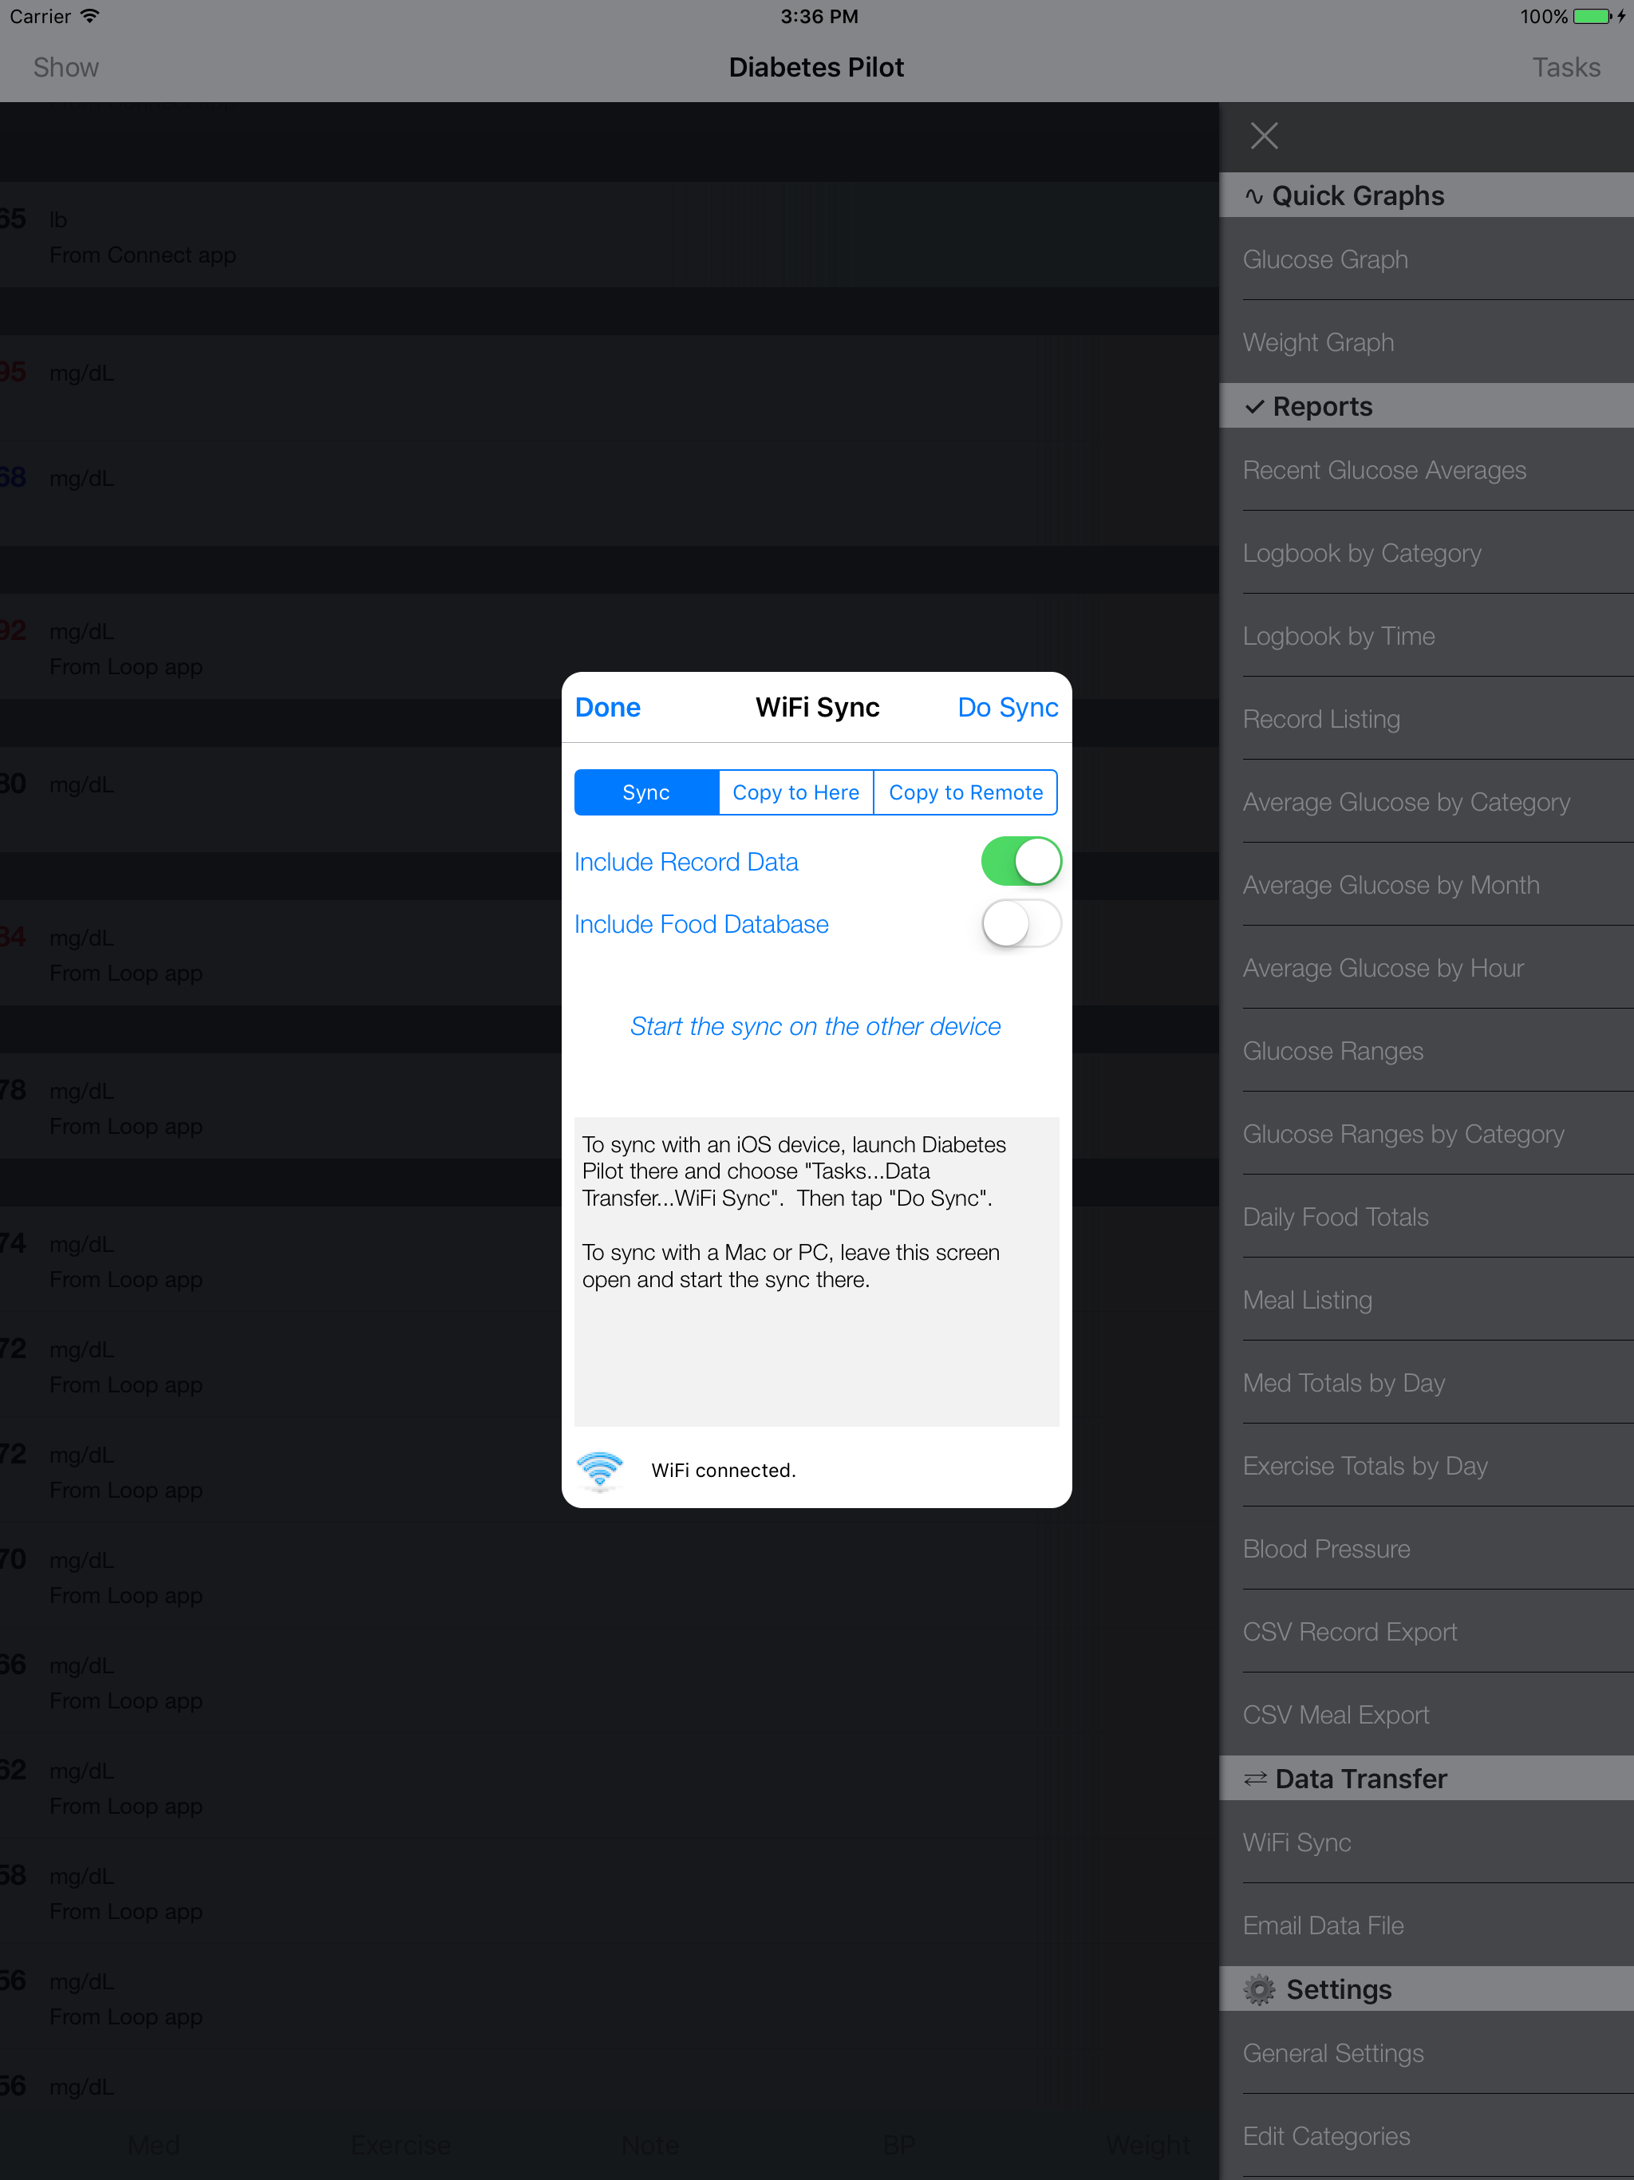Tap the carrier WiFi signal icon

(x=89, y=16)
